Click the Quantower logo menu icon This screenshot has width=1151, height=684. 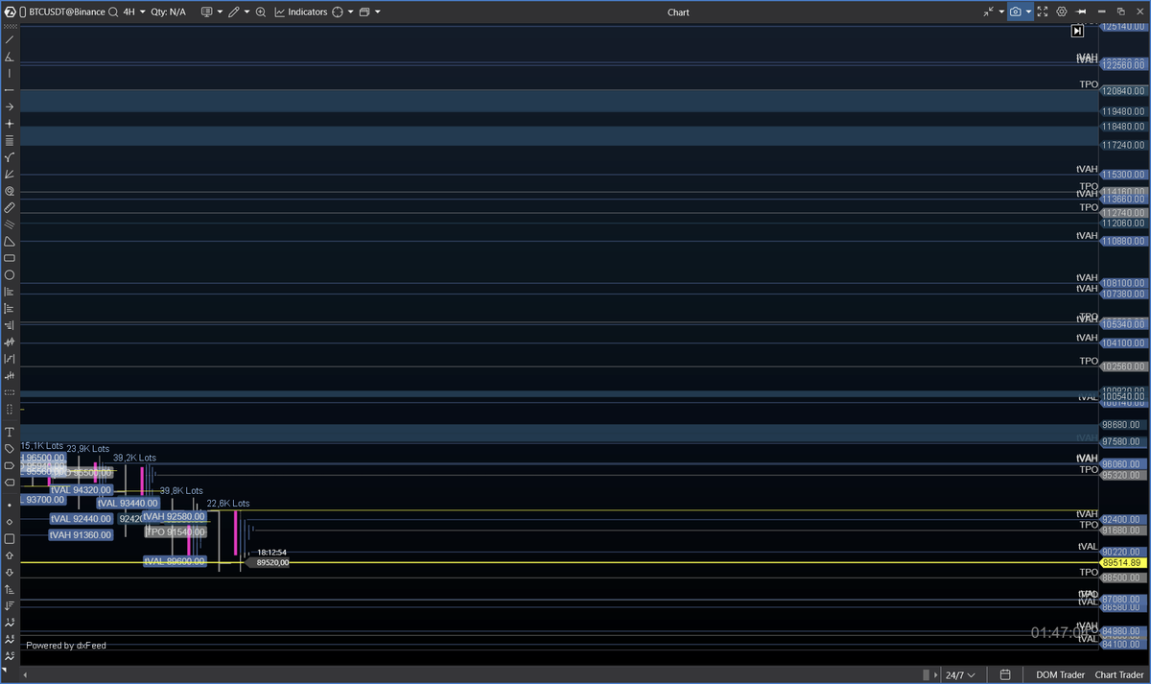pos(10,12)
